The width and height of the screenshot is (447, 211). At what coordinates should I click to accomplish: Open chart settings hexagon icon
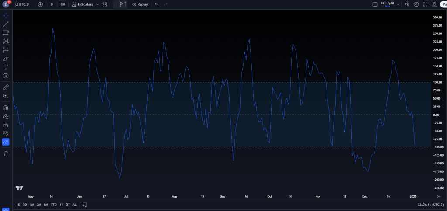coord(416,4)
